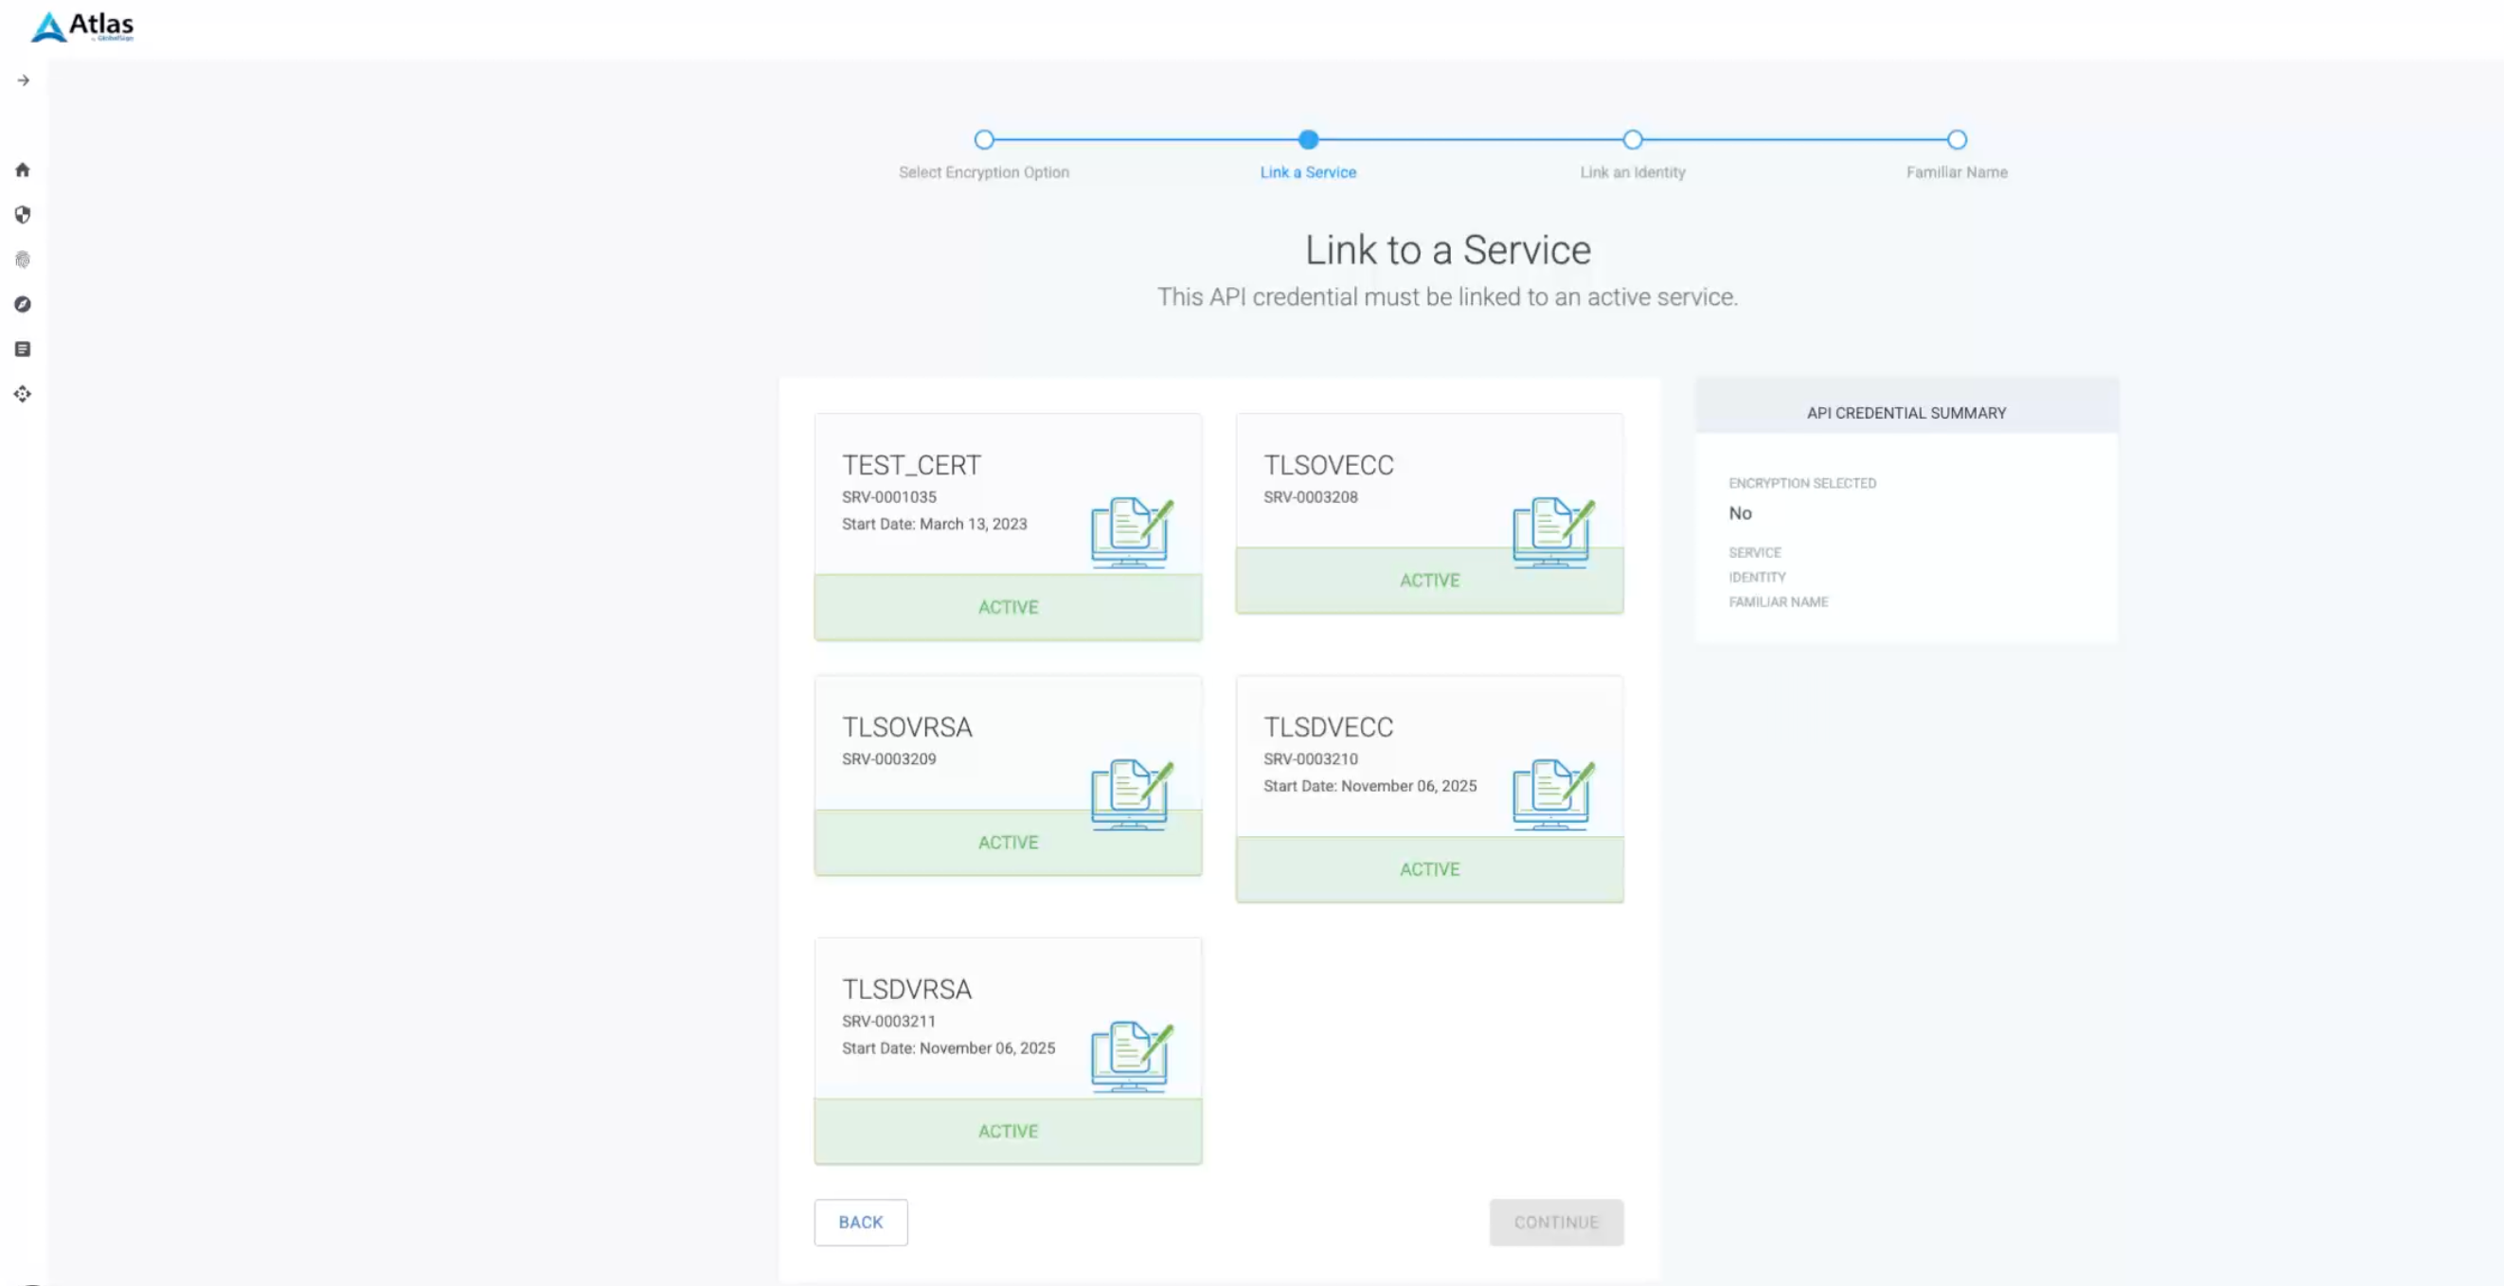Click the TLSDVRSA certificate icon

[x=1132, y=1057]
